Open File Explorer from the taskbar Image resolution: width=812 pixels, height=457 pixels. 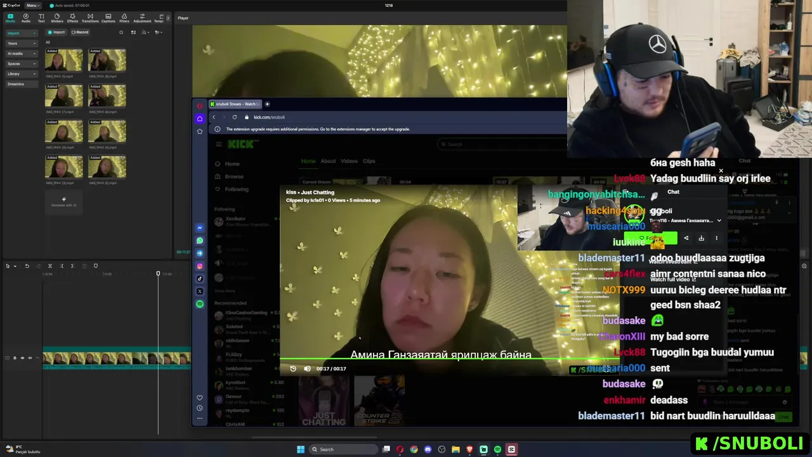[x=455, y=449]
